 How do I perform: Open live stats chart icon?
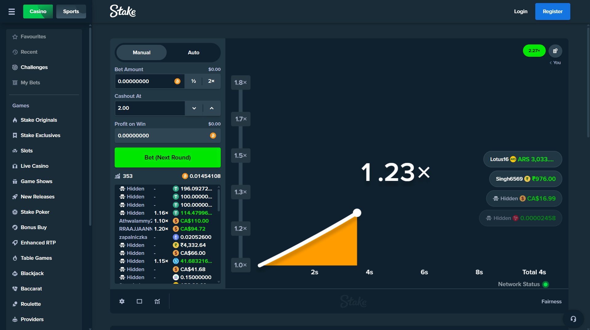[x=157, y=301]
